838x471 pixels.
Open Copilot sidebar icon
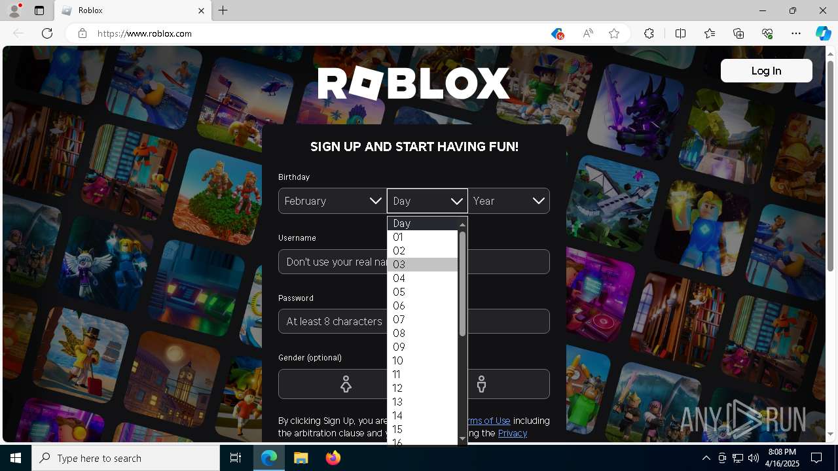click(x=824, y=33)
